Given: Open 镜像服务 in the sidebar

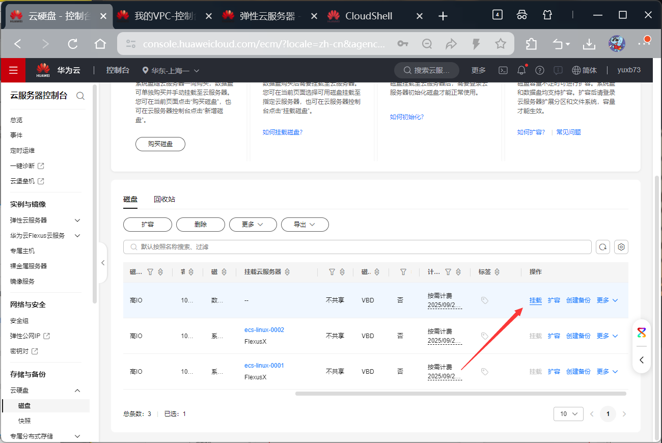Looking at the screenshot, I should (x=22, y=282).
